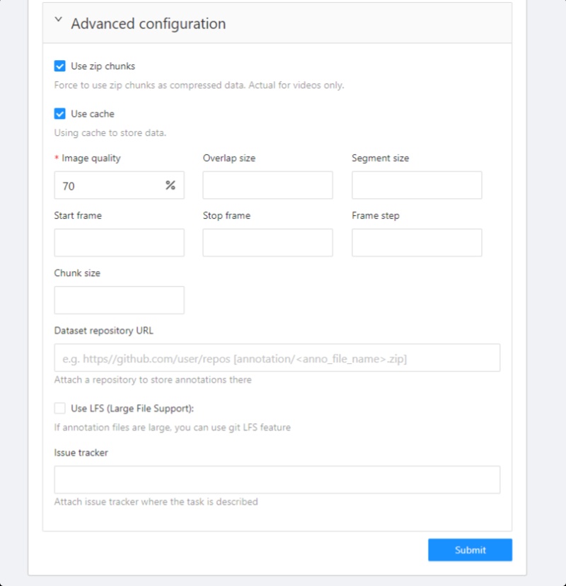Click the percent icon in Image quality
Screen dimensions: 566x586
pos(170,185)
